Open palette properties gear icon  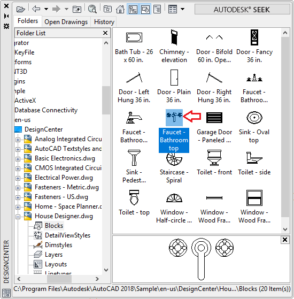click(x=6, y=26)
